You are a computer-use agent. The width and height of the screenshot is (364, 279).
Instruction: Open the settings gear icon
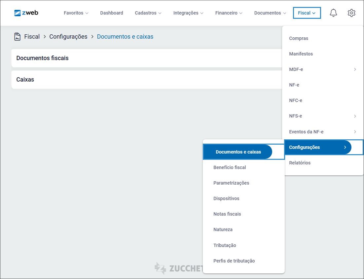(351, 13)
